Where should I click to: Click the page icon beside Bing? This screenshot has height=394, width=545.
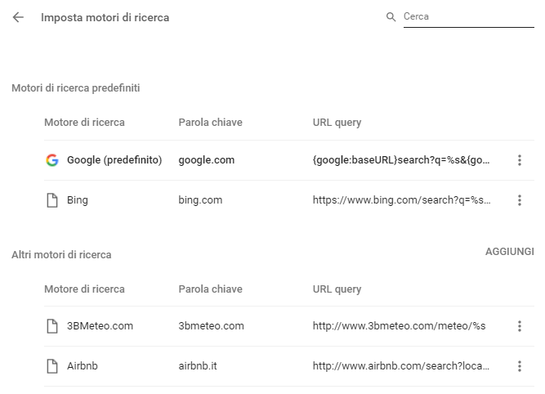52,200
